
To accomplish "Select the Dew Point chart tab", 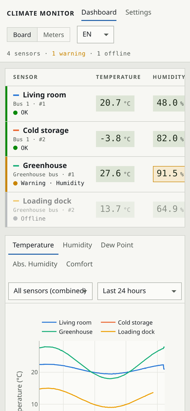I will tap(117, 245).
